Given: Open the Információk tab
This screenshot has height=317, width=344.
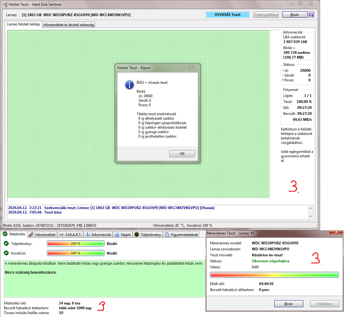Looking at the screenshot, I should click(x=98, y=234).
